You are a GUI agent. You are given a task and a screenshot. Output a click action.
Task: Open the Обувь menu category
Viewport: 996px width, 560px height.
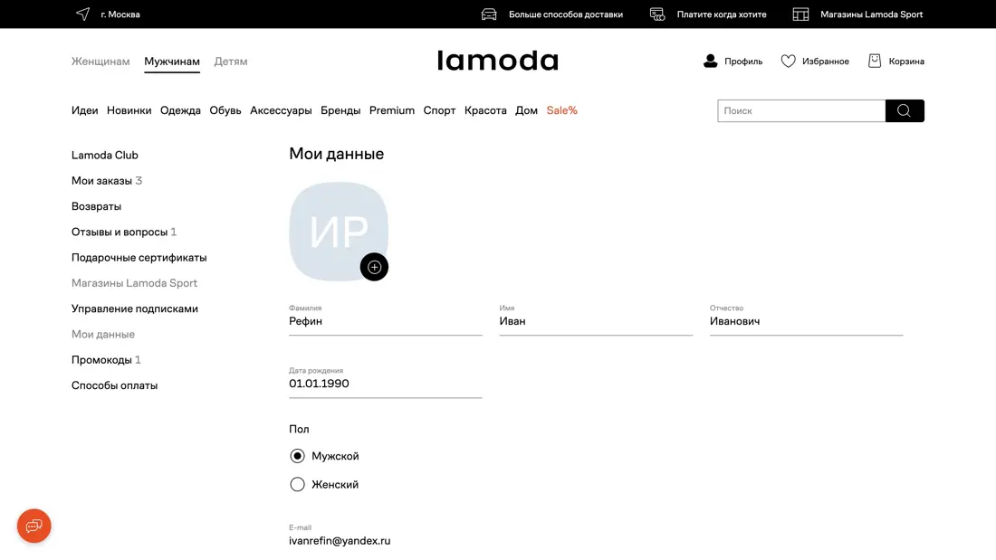pos(225,110)
